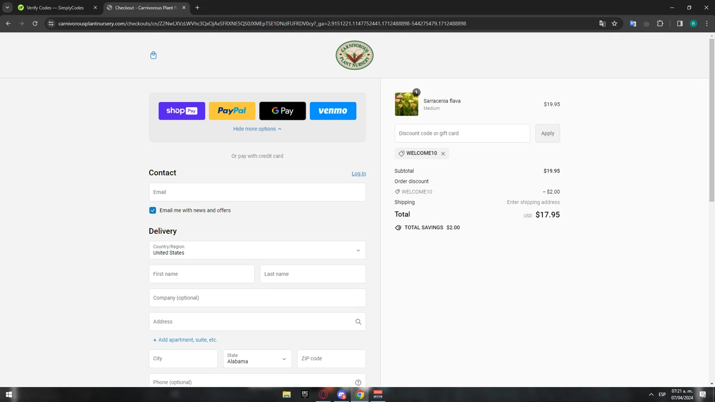The width and height of the screenshot is (715, 402).
Task: Focus the ZIP code field
Action: (x=331, y=359)
